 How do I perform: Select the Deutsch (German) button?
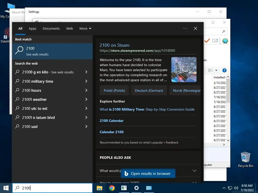pyautogui.click(x=149, y=90)
